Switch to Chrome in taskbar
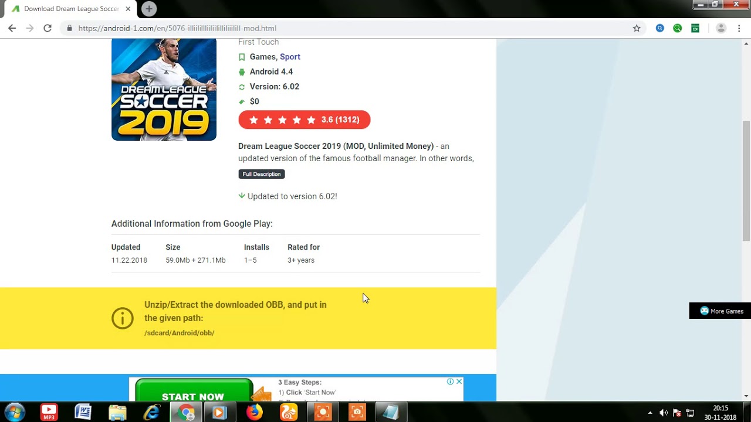The height and width of the screenshot is (422, 751). coord(186,412)
